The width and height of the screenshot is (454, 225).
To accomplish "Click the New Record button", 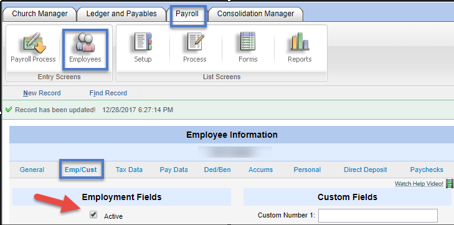I will click(x=42, y=93).
